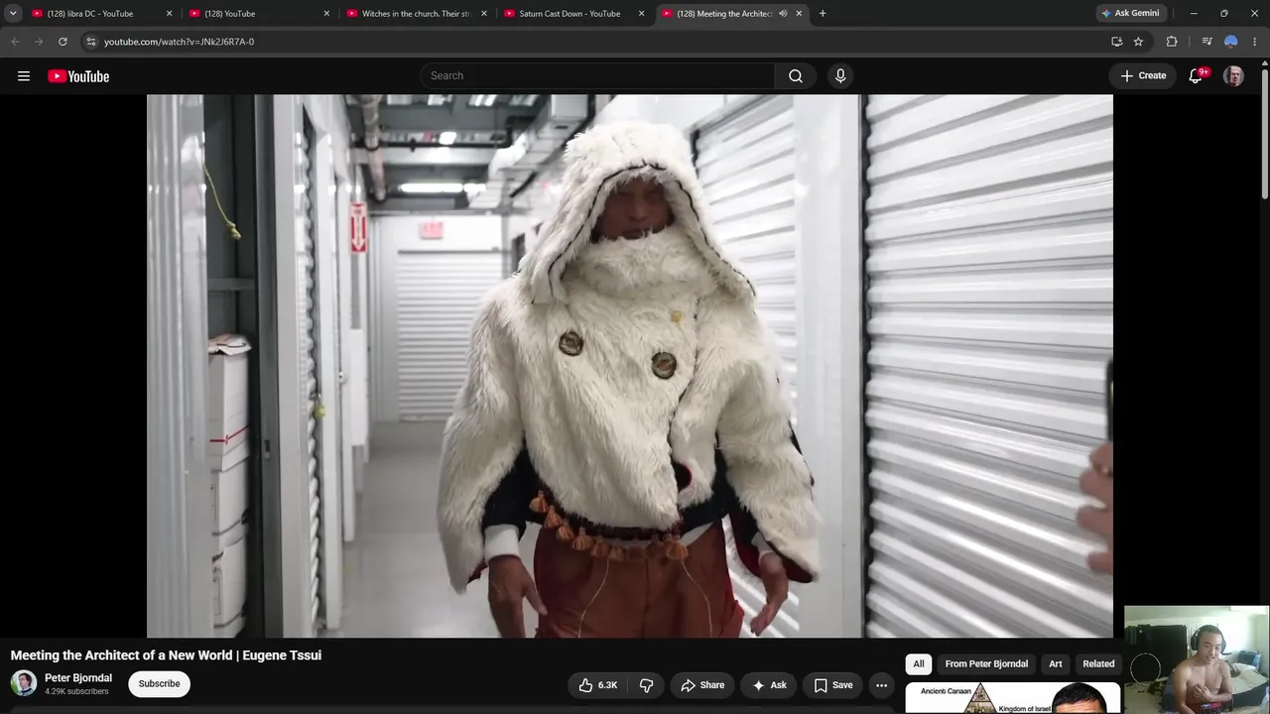Open YouTube notifications bell
This screenshot has height=714, width=1270.
(x=1196, y=76)
